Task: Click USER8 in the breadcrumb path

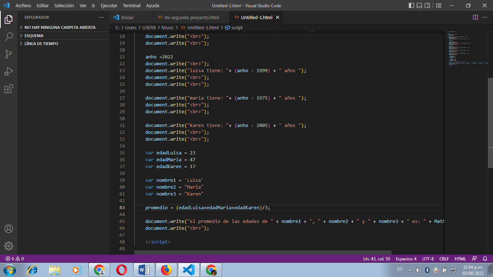Action: coord(149,27)
